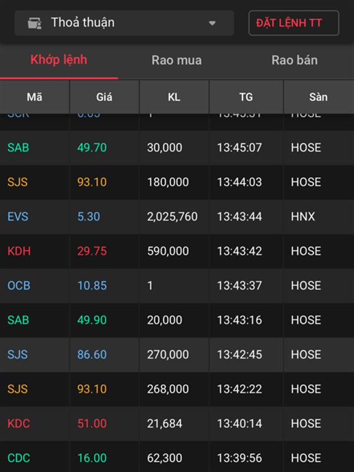
Task: Open the Thoả thuận selector box
Action: point(124,23)
